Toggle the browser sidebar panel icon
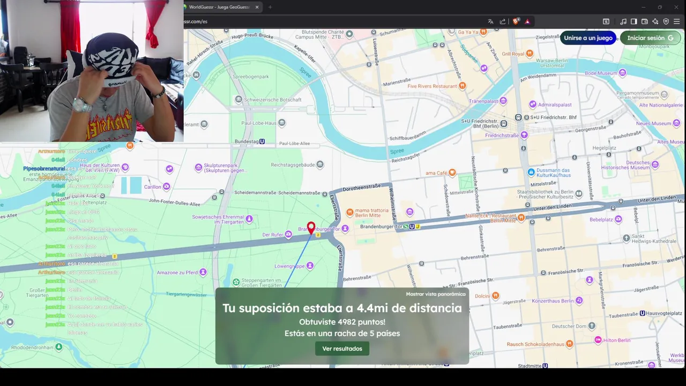Screen dimensions: 686x386 click(x=633, y=21)
